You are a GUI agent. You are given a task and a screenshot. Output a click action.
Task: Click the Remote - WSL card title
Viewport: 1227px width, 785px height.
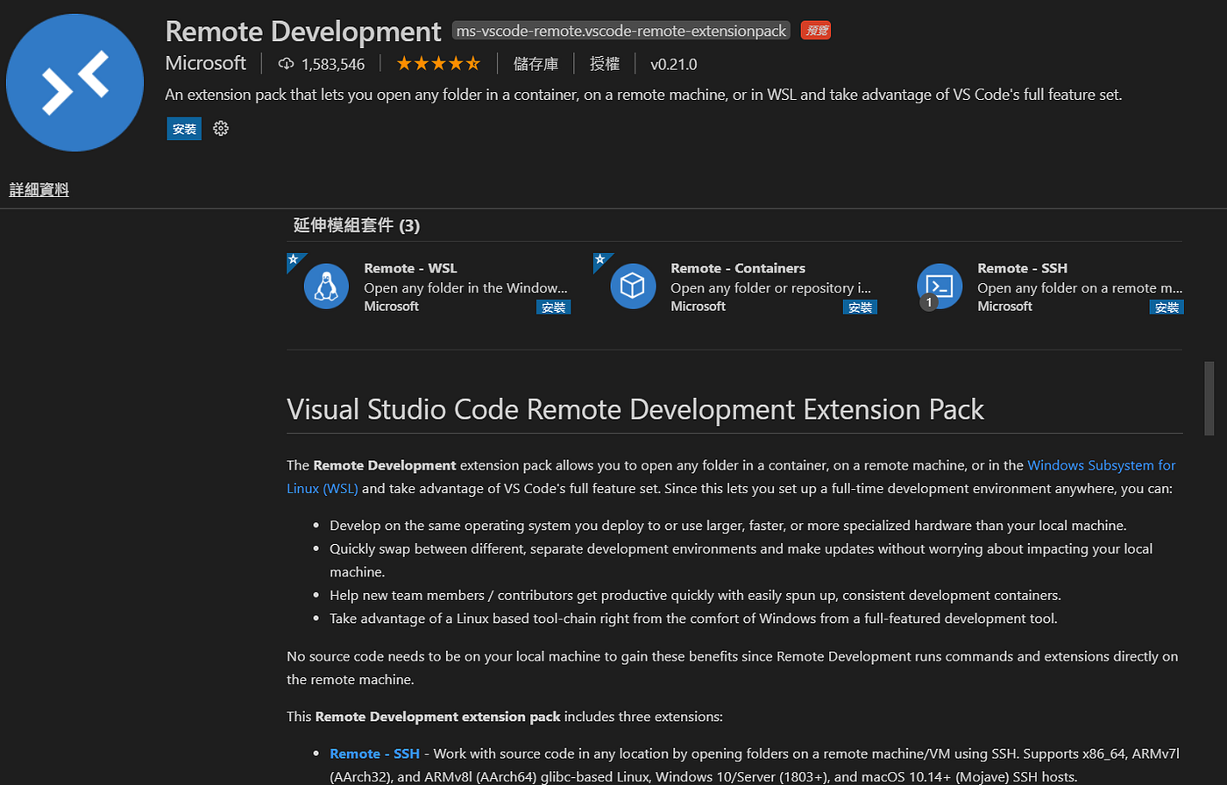tap(410, 268)
